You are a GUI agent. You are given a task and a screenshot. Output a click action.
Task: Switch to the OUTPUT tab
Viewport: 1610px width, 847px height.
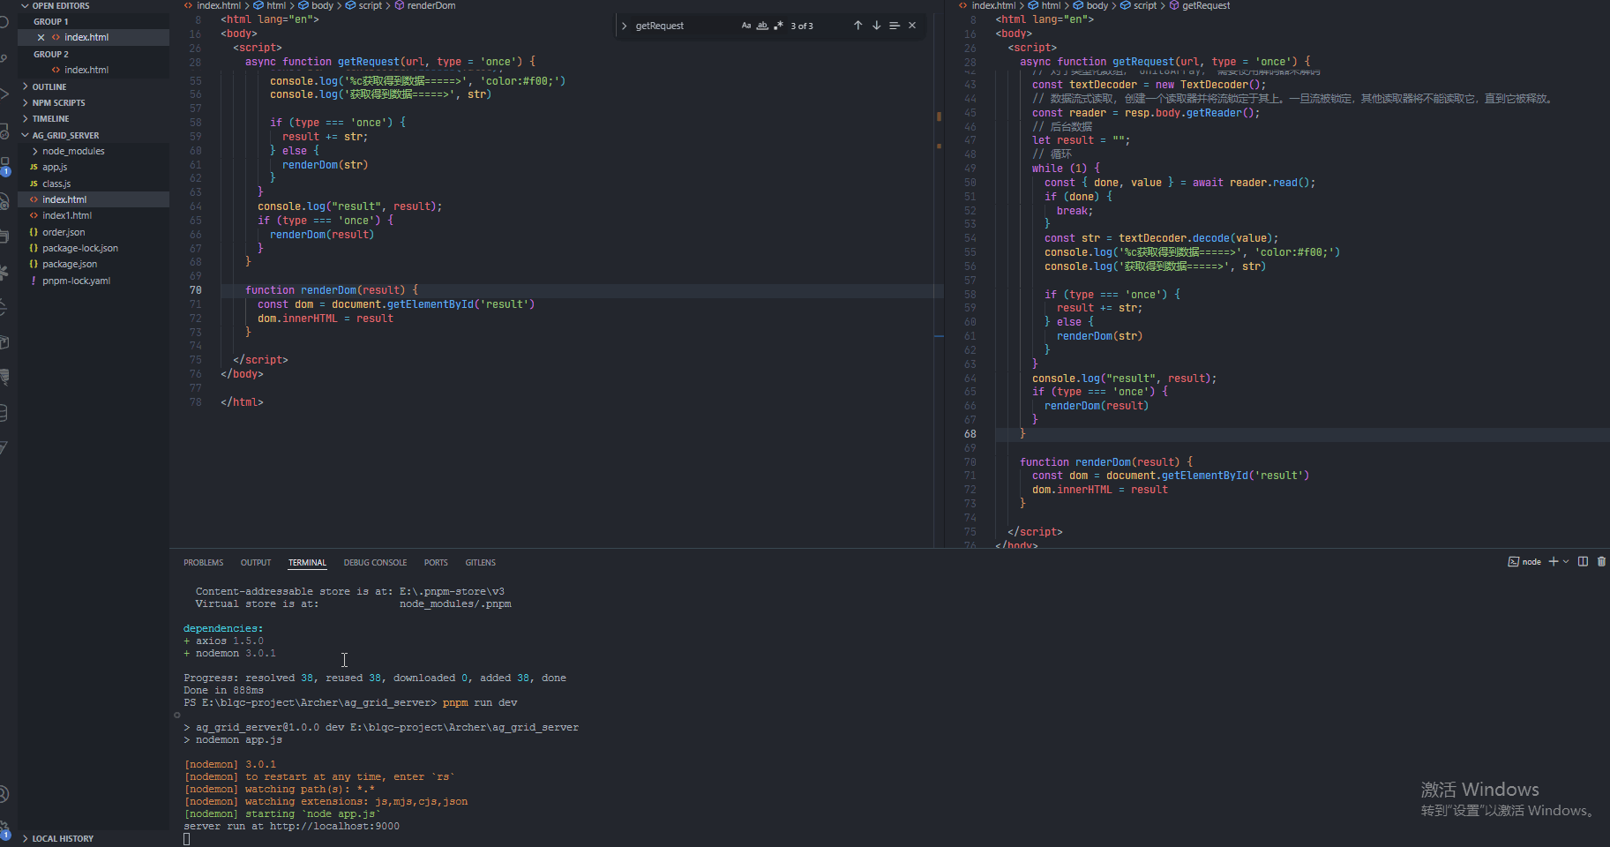tap(256, 562)
